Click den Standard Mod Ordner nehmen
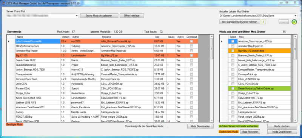Viewport: 302px width, 138px height. pyautogui.click(x=240, y=22)
